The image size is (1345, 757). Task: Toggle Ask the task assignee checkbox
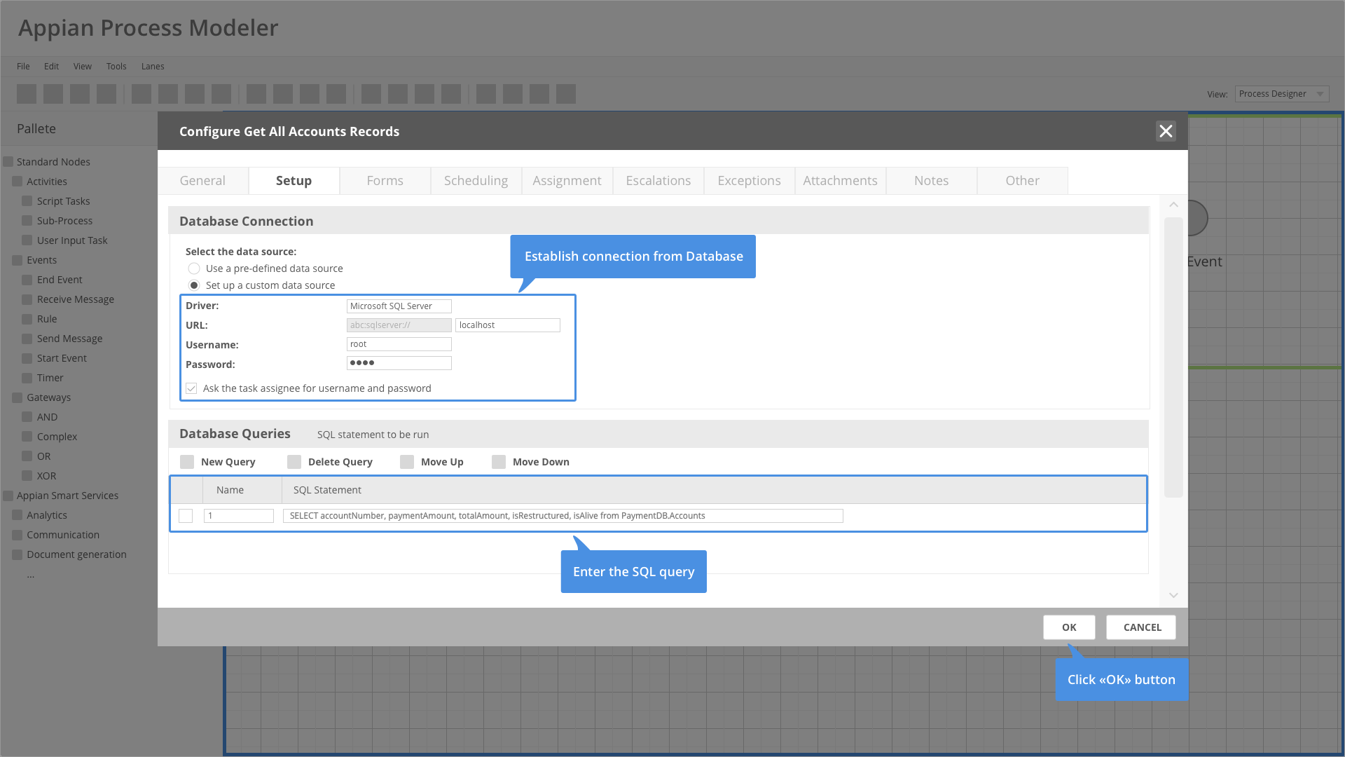[x=191, y=388]
